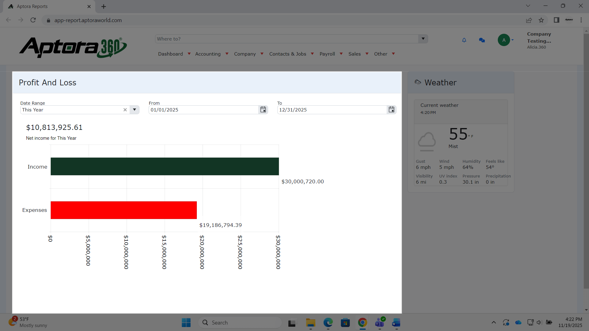Click the Contacts & Jobs menu
589x331 pixels.
pyautogui.click(x=287, y=54)
